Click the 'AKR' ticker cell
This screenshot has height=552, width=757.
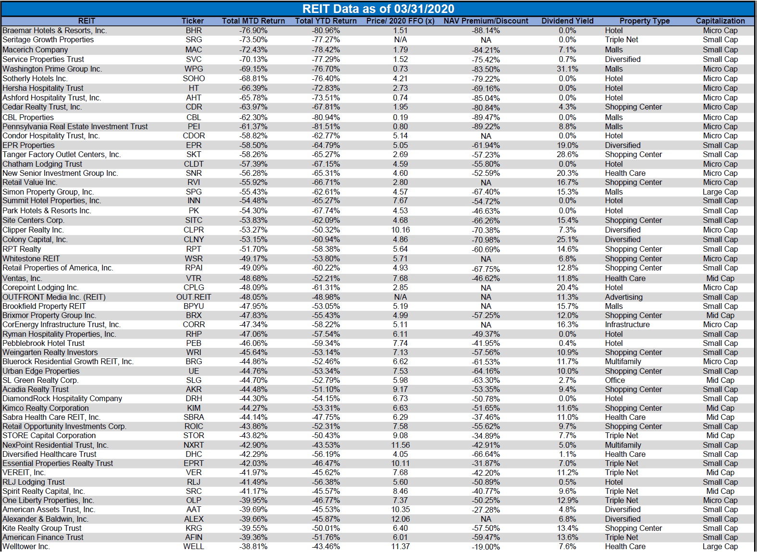194,390
